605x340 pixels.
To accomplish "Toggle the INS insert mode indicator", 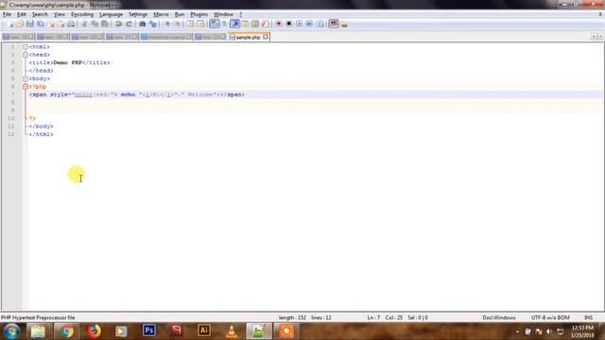I will tap(588, 317).
